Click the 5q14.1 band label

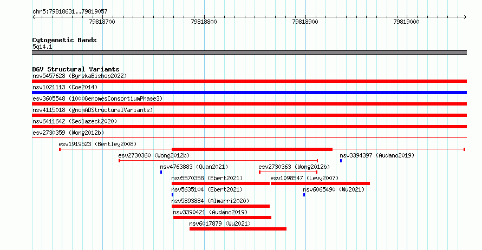(x=42, y=47)
